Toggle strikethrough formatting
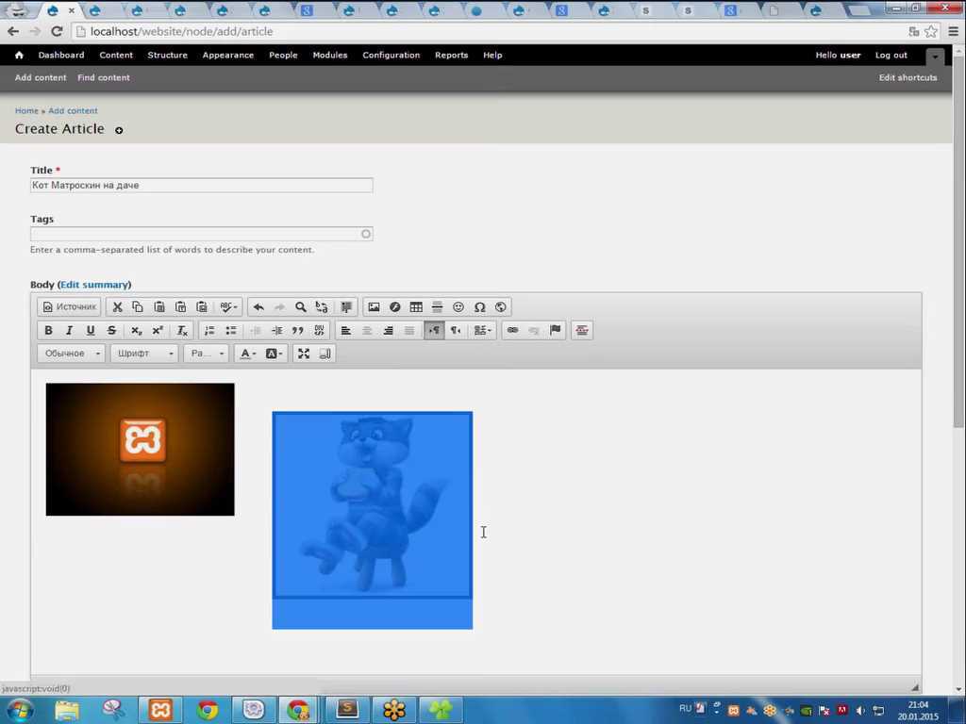Viewport: 966px width, 724px height. pos(111,330)
